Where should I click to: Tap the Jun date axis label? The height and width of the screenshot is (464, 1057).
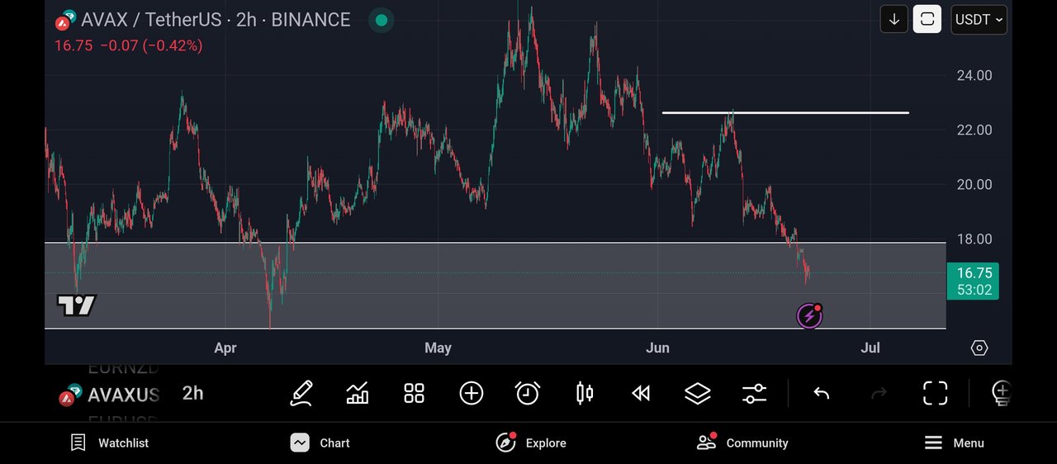pos(657,348)
